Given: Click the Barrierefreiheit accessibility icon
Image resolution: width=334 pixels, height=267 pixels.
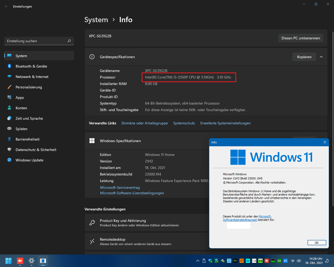Looking at the screenshot, I should (9, 139).
